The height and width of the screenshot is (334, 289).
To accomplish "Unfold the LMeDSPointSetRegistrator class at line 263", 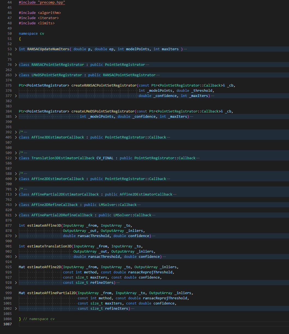I will (x=16, y=75).
